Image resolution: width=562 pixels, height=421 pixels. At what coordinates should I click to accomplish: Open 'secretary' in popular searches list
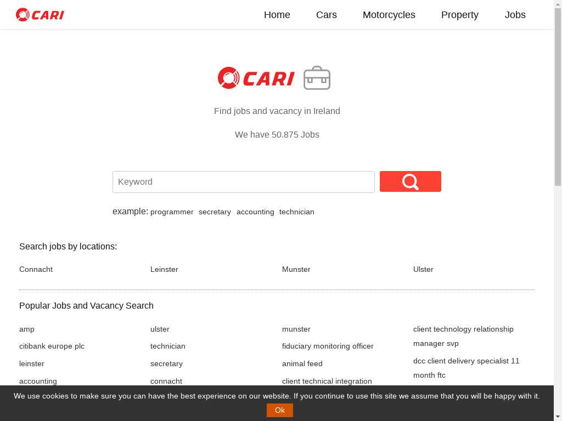tap(167, 364)
